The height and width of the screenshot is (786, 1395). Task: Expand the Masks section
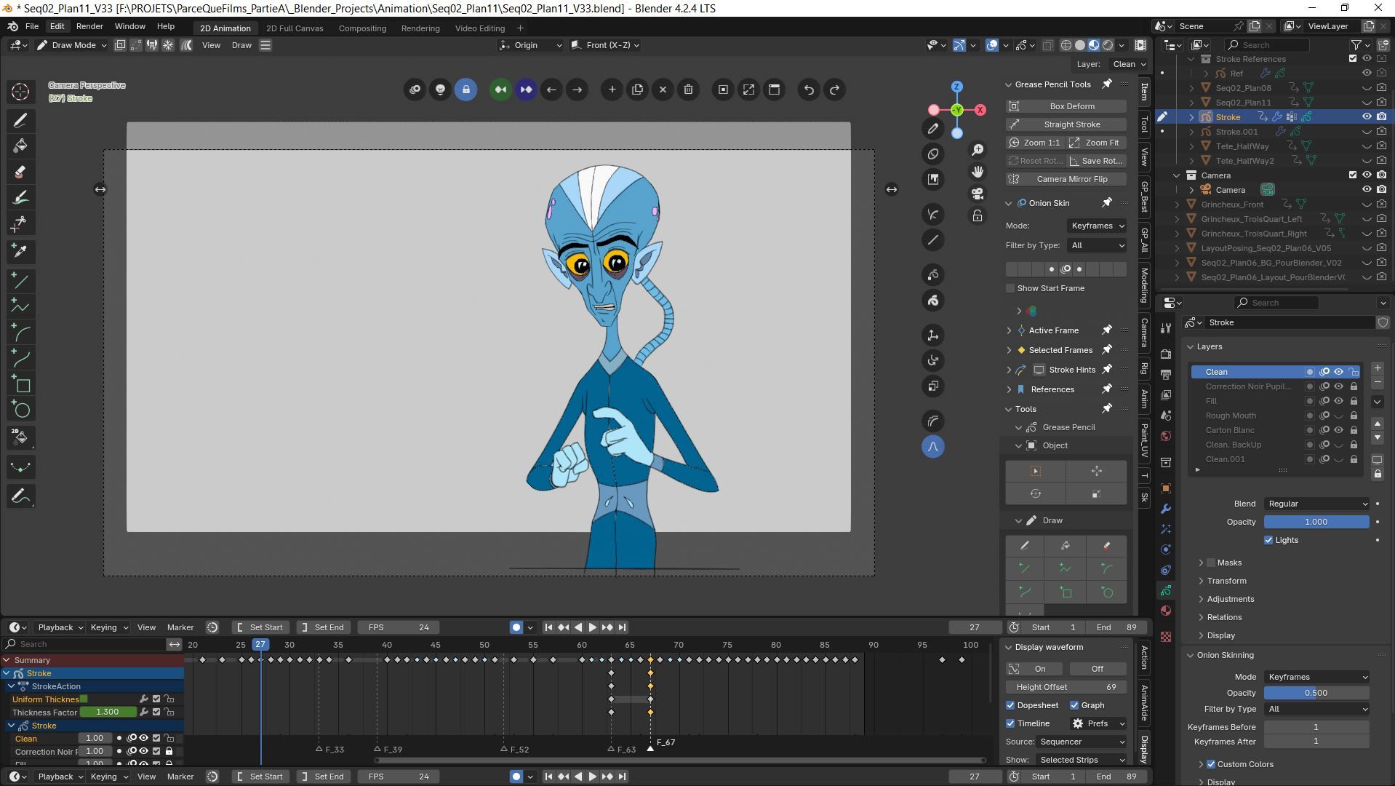(x=1201, y=563)
